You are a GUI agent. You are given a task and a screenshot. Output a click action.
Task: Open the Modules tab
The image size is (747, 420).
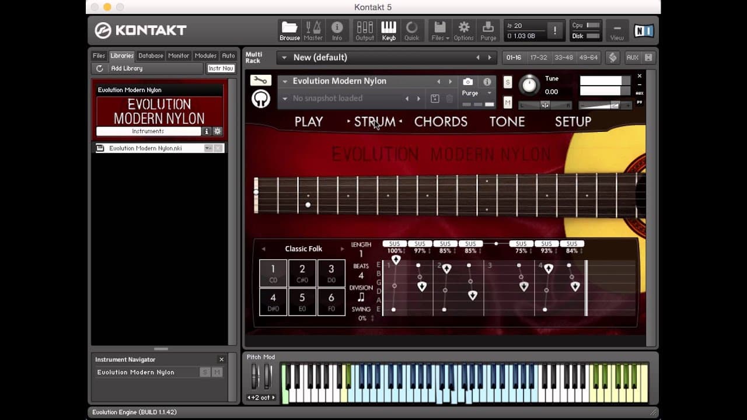[205, 55]
